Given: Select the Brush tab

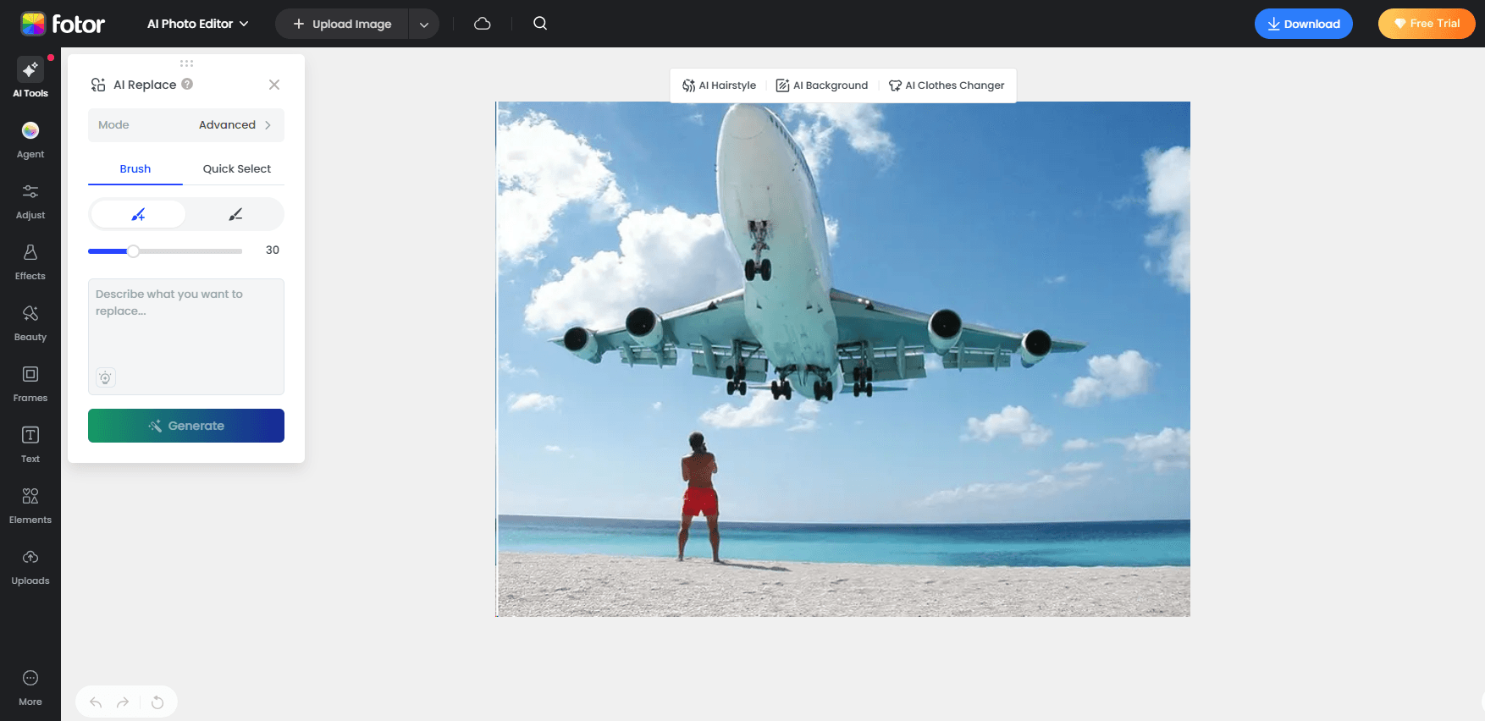Looking at the screenshot, I should (135, 169).
